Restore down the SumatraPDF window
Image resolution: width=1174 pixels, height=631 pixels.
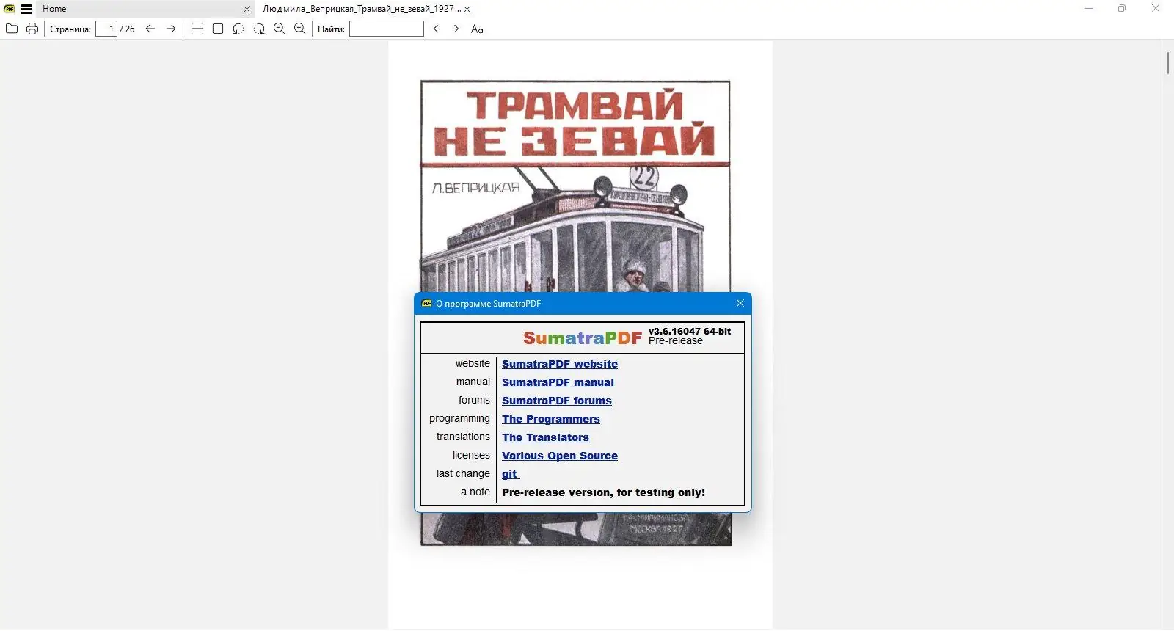pyautogui.click(x=1122, y=9)
